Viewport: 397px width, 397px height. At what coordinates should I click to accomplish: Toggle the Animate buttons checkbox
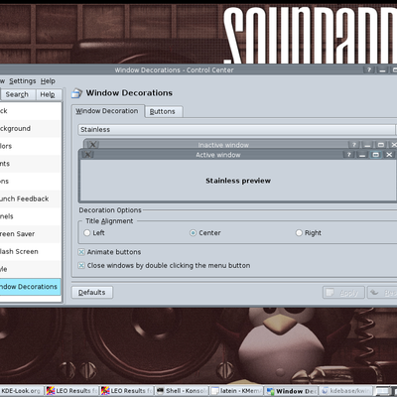109,252
